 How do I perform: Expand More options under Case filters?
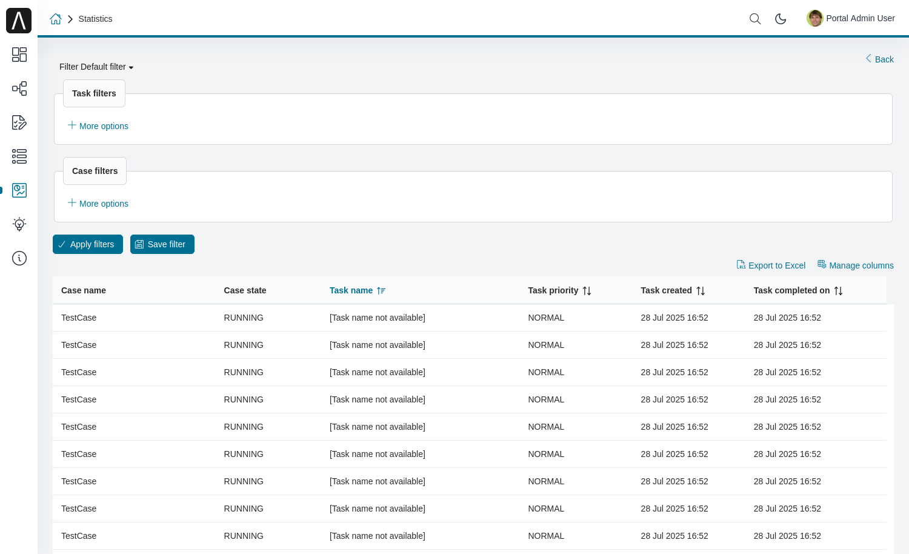[98, 204]
